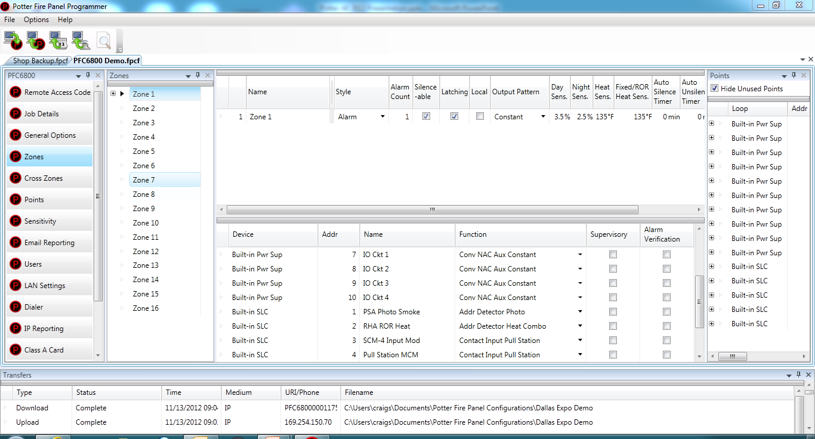Click the Cross Zones sidebar icon
Image resolution: width=815 pixels, height=439 pixels.
coord(16,178)
